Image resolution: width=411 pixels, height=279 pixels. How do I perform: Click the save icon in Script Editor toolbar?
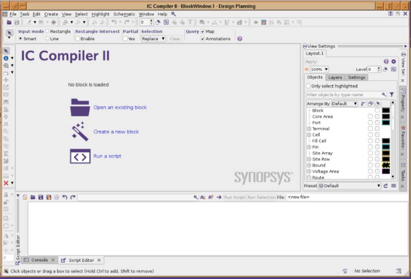tap(41, 197)
